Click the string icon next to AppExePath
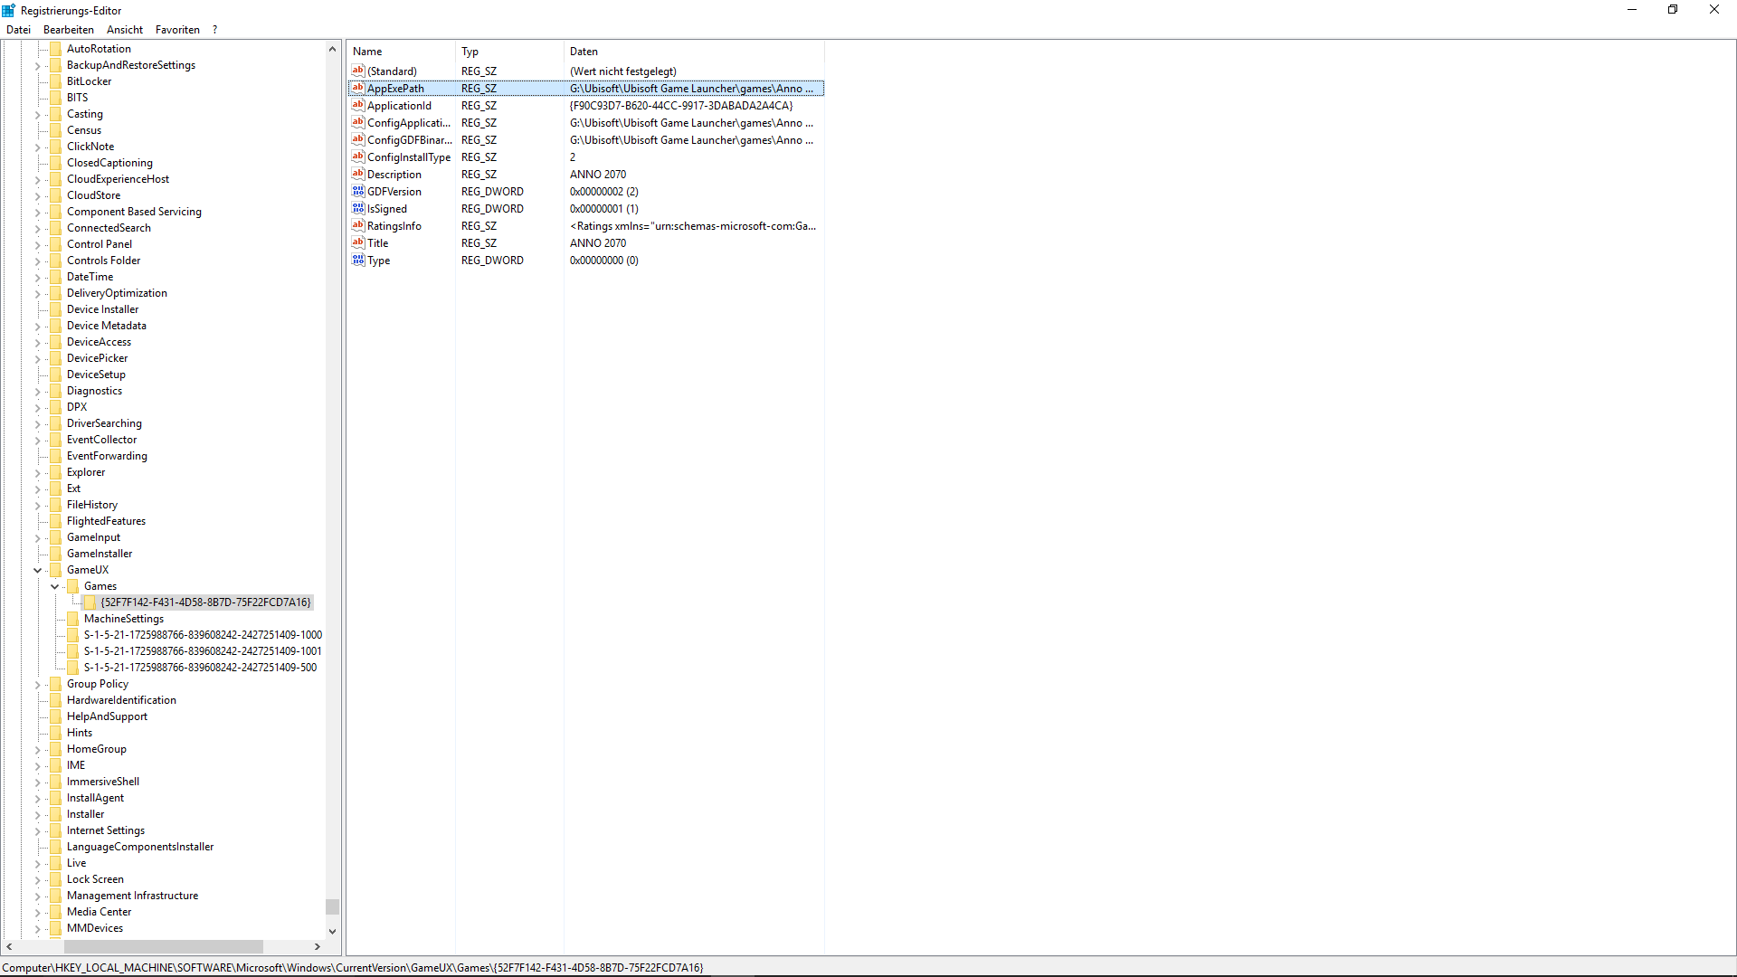1737x977 pixels. click(x=357, y=88)
